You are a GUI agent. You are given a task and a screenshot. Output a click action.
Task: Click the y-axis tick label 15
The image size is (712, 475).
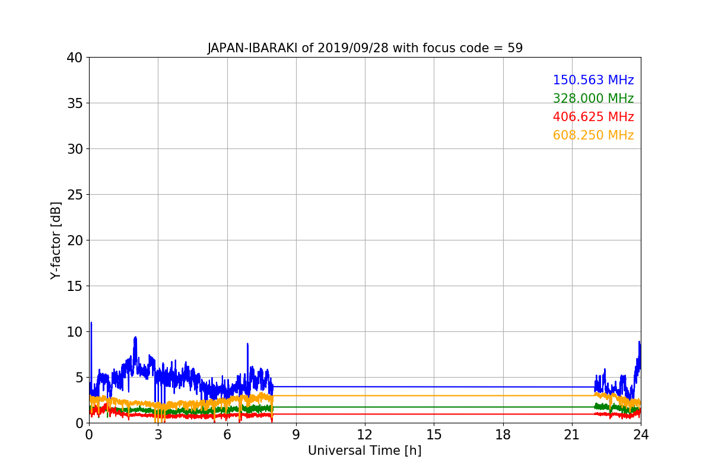coord(74,286)
